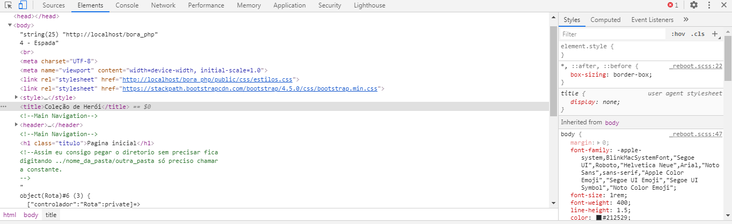The width and height of the screenshot is (732, 224).
Task: Collapse the body element node
Action: coord(10,25)
